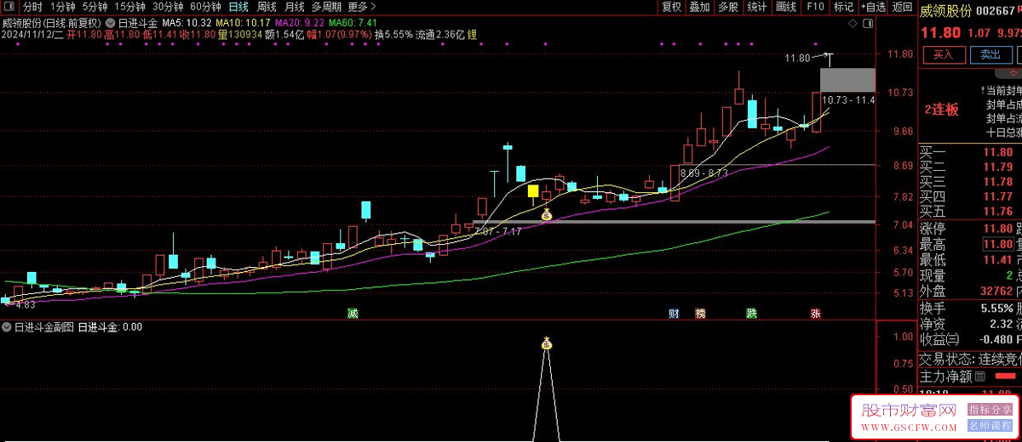Click the 指标分享 banner button

point(990,409)
